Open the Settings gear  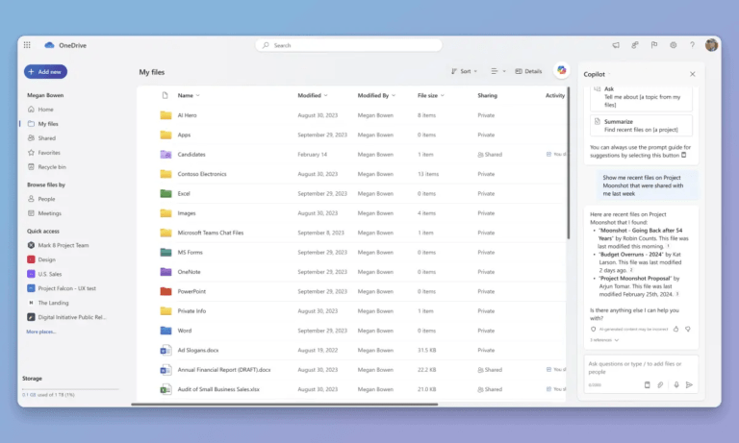(673, 45)
